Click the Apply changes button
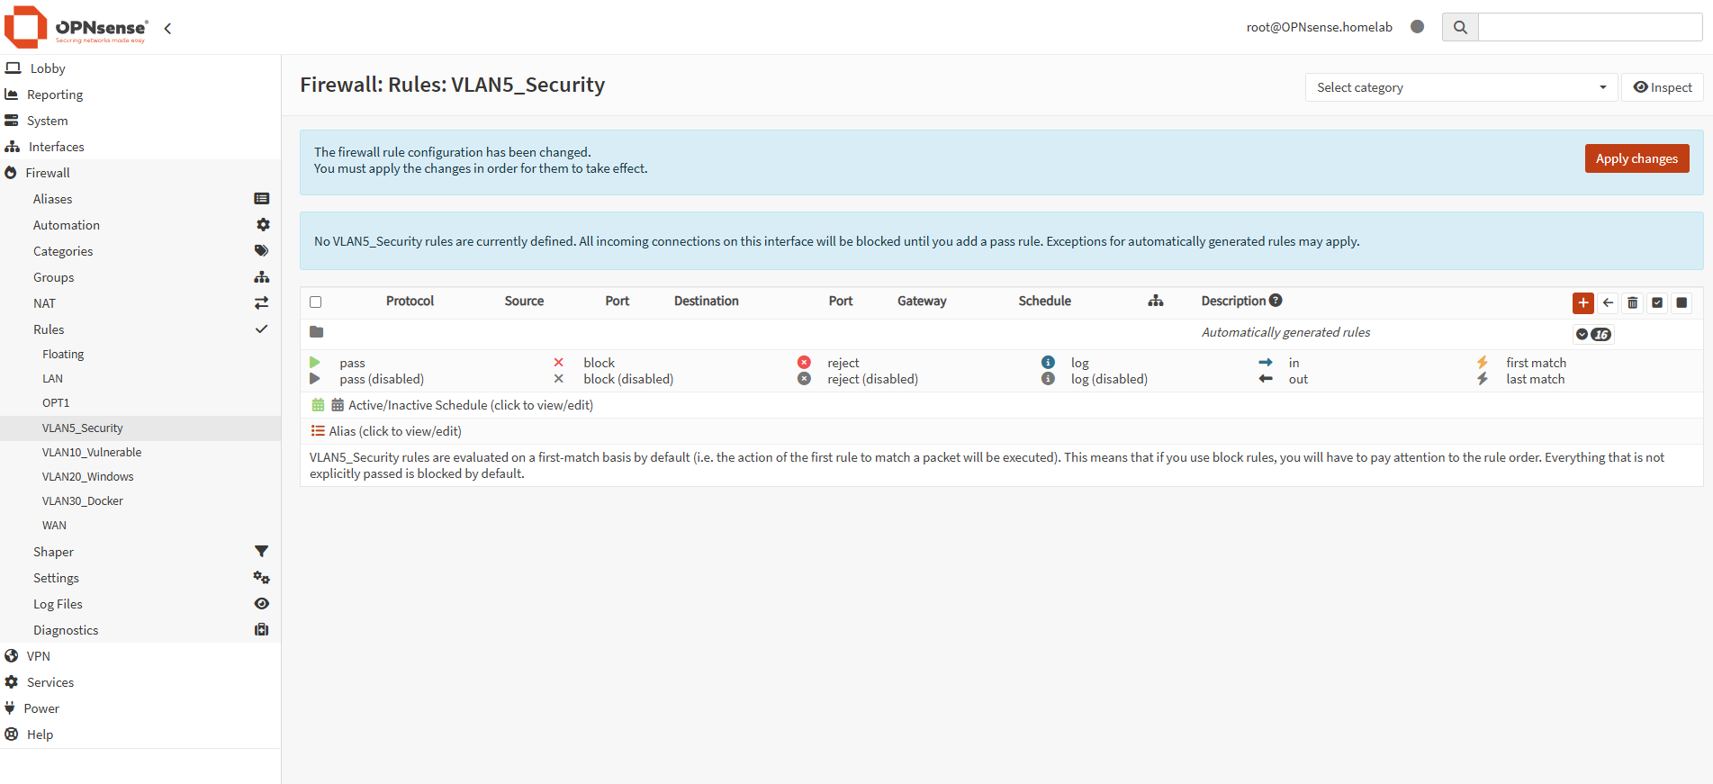 pos(1636,158)
